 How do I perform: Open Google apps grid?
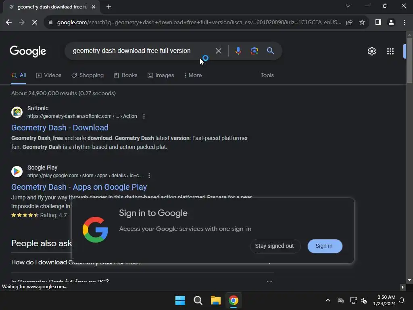(390, 51)
